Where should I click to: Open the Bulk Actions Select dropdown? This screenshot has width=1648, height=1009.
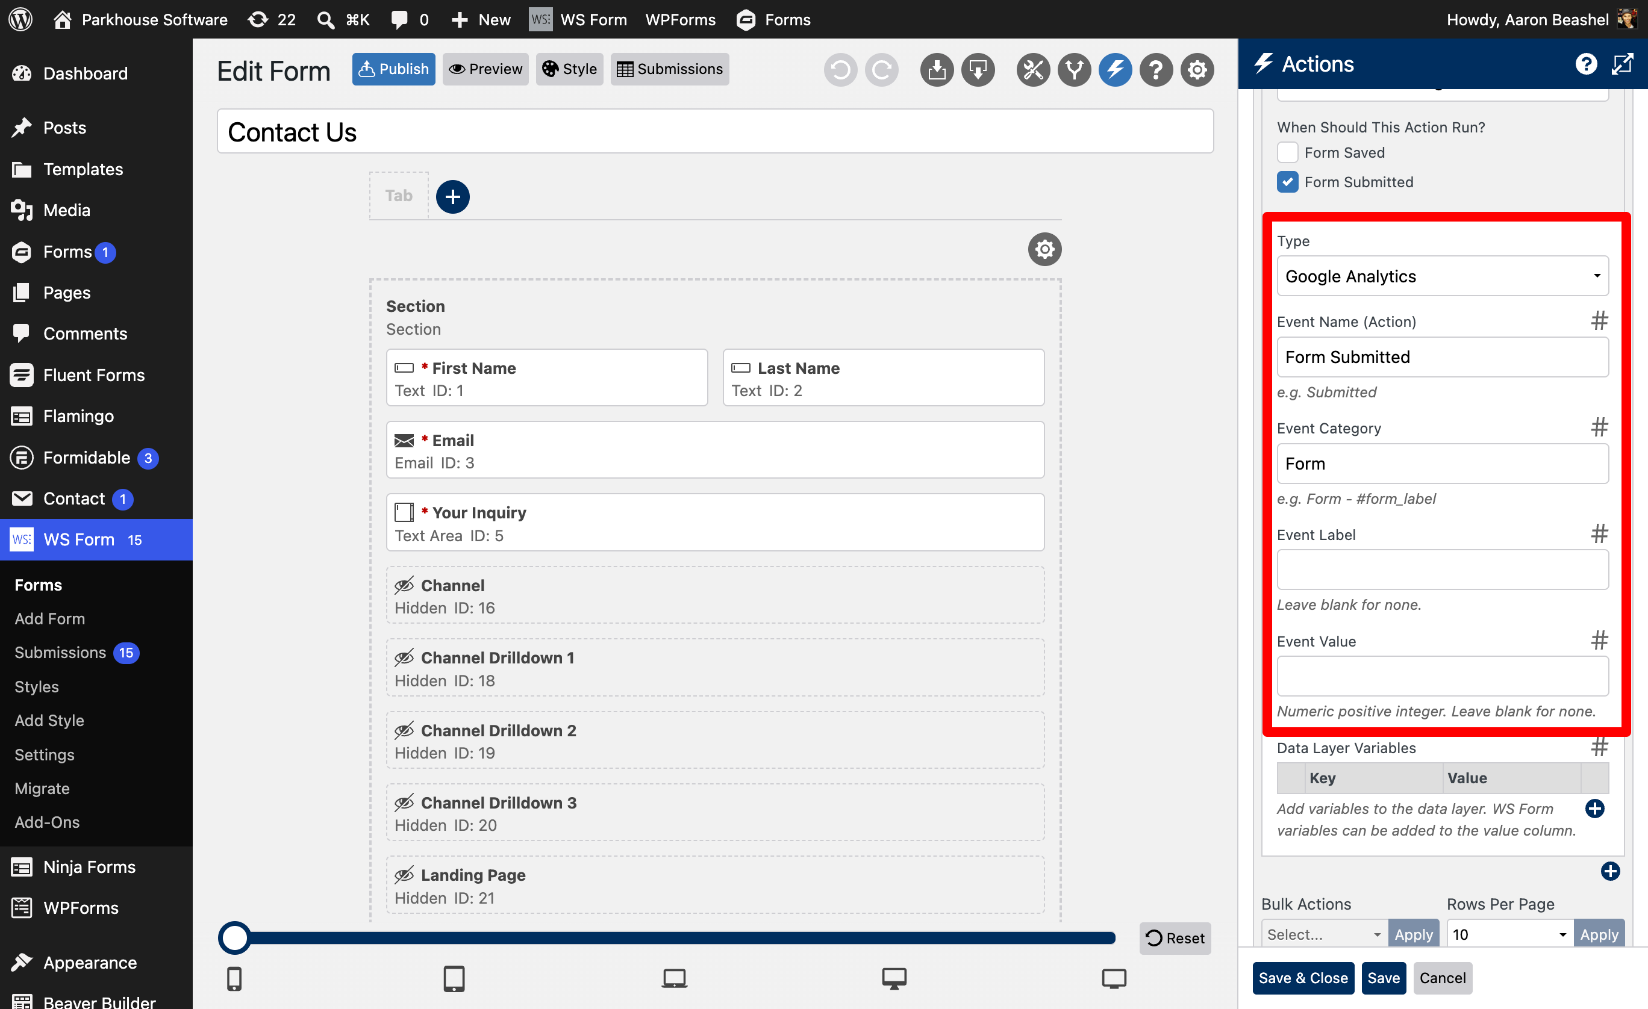click(1325, 934)
